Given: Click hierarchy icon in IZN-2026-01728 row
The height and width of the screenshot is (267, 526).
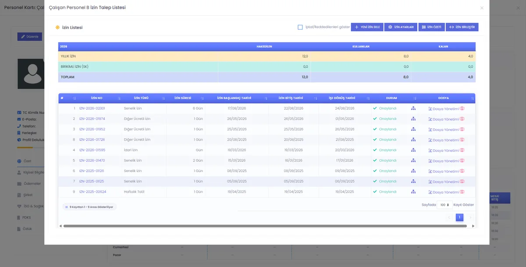Looking at the screenshot, I should click(x=413, y=140).
